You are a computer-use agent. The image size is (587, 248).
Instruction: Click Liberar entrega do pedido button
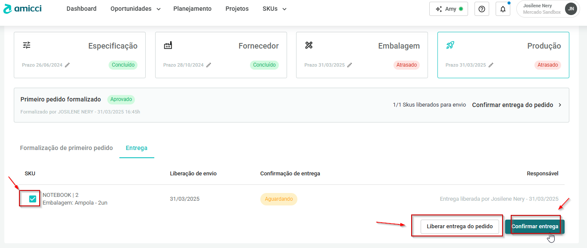pyautogui.click(x=459, y=227)
